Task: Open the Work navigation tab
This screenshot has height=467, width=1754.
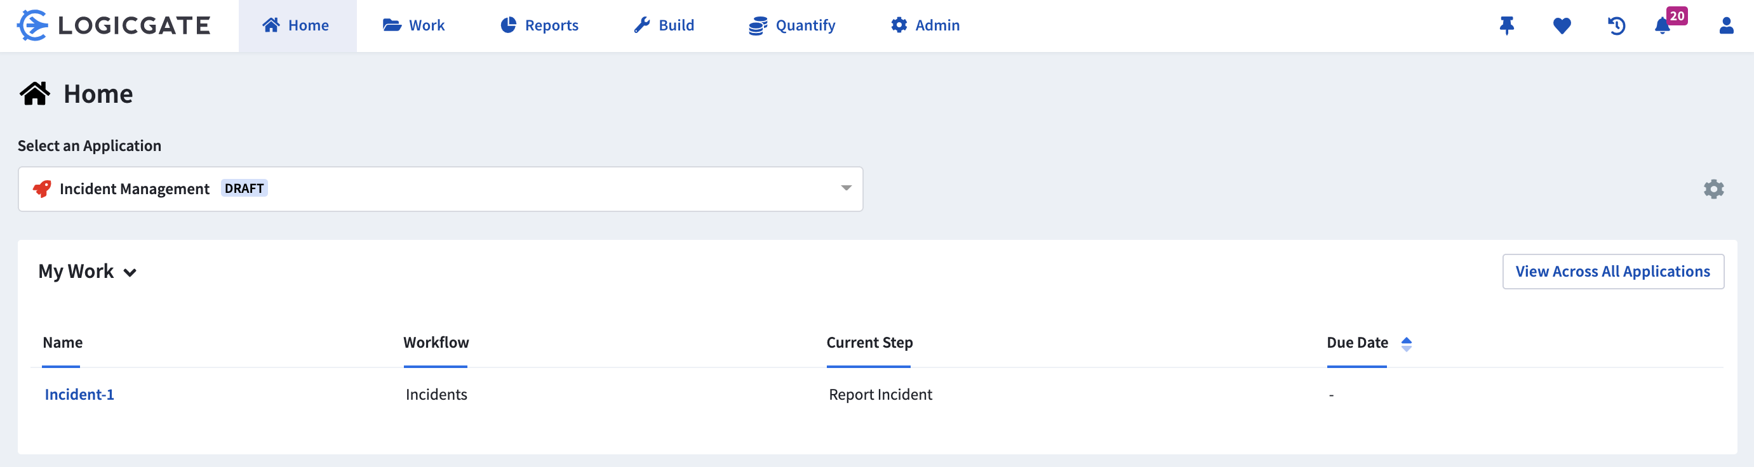Action: [x=413, y=25]
